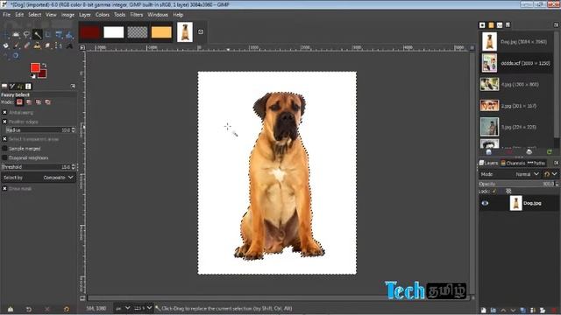Image resolution: width=561 pixels, height=315 pixels.
Task: Adjust the Threshold slider
Action: [39, 167]
